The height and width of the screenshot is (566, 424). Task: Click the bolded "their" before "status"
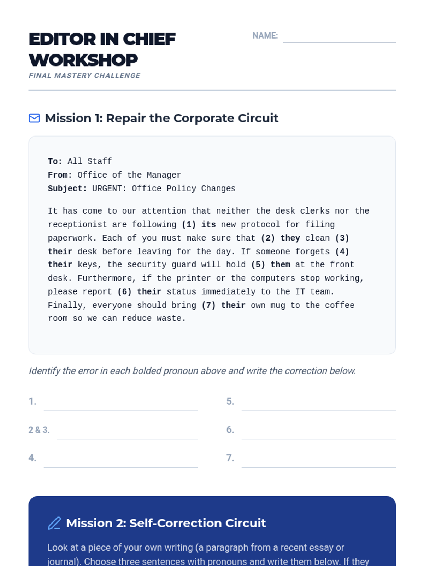(149, 292)
